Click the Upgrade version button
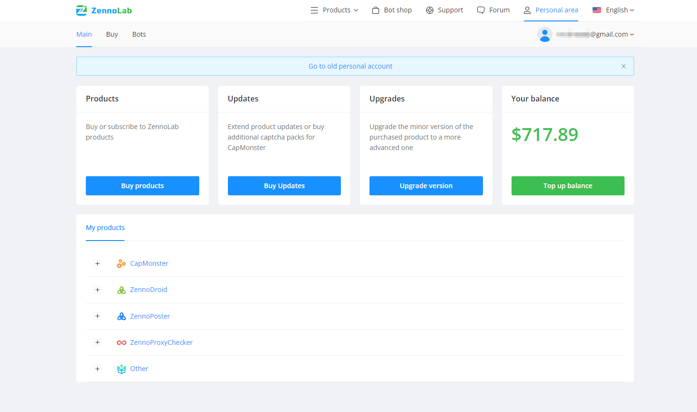This screenshot has width=697, height=412. 426,186
